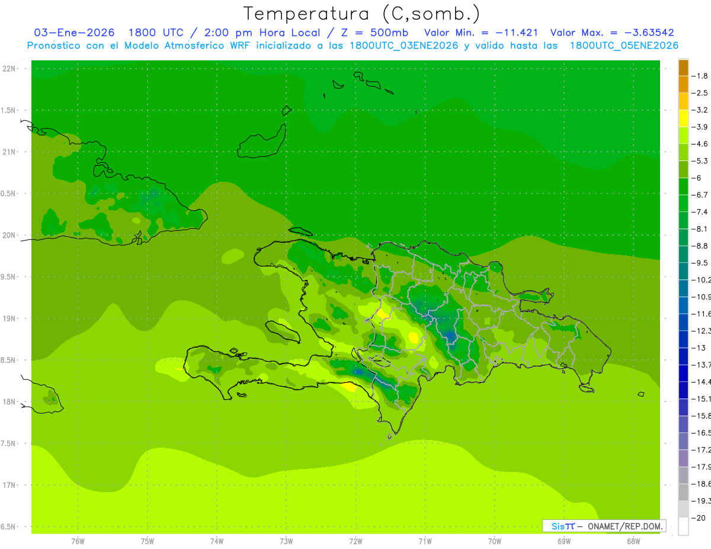
Task: Click the "74W" longitude label
Action: click(x=217, y=541)
